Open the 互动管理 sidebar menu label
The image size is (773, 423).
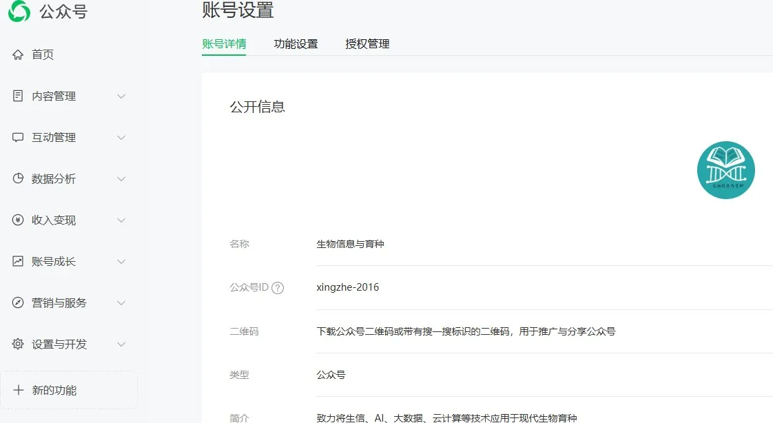54,138
